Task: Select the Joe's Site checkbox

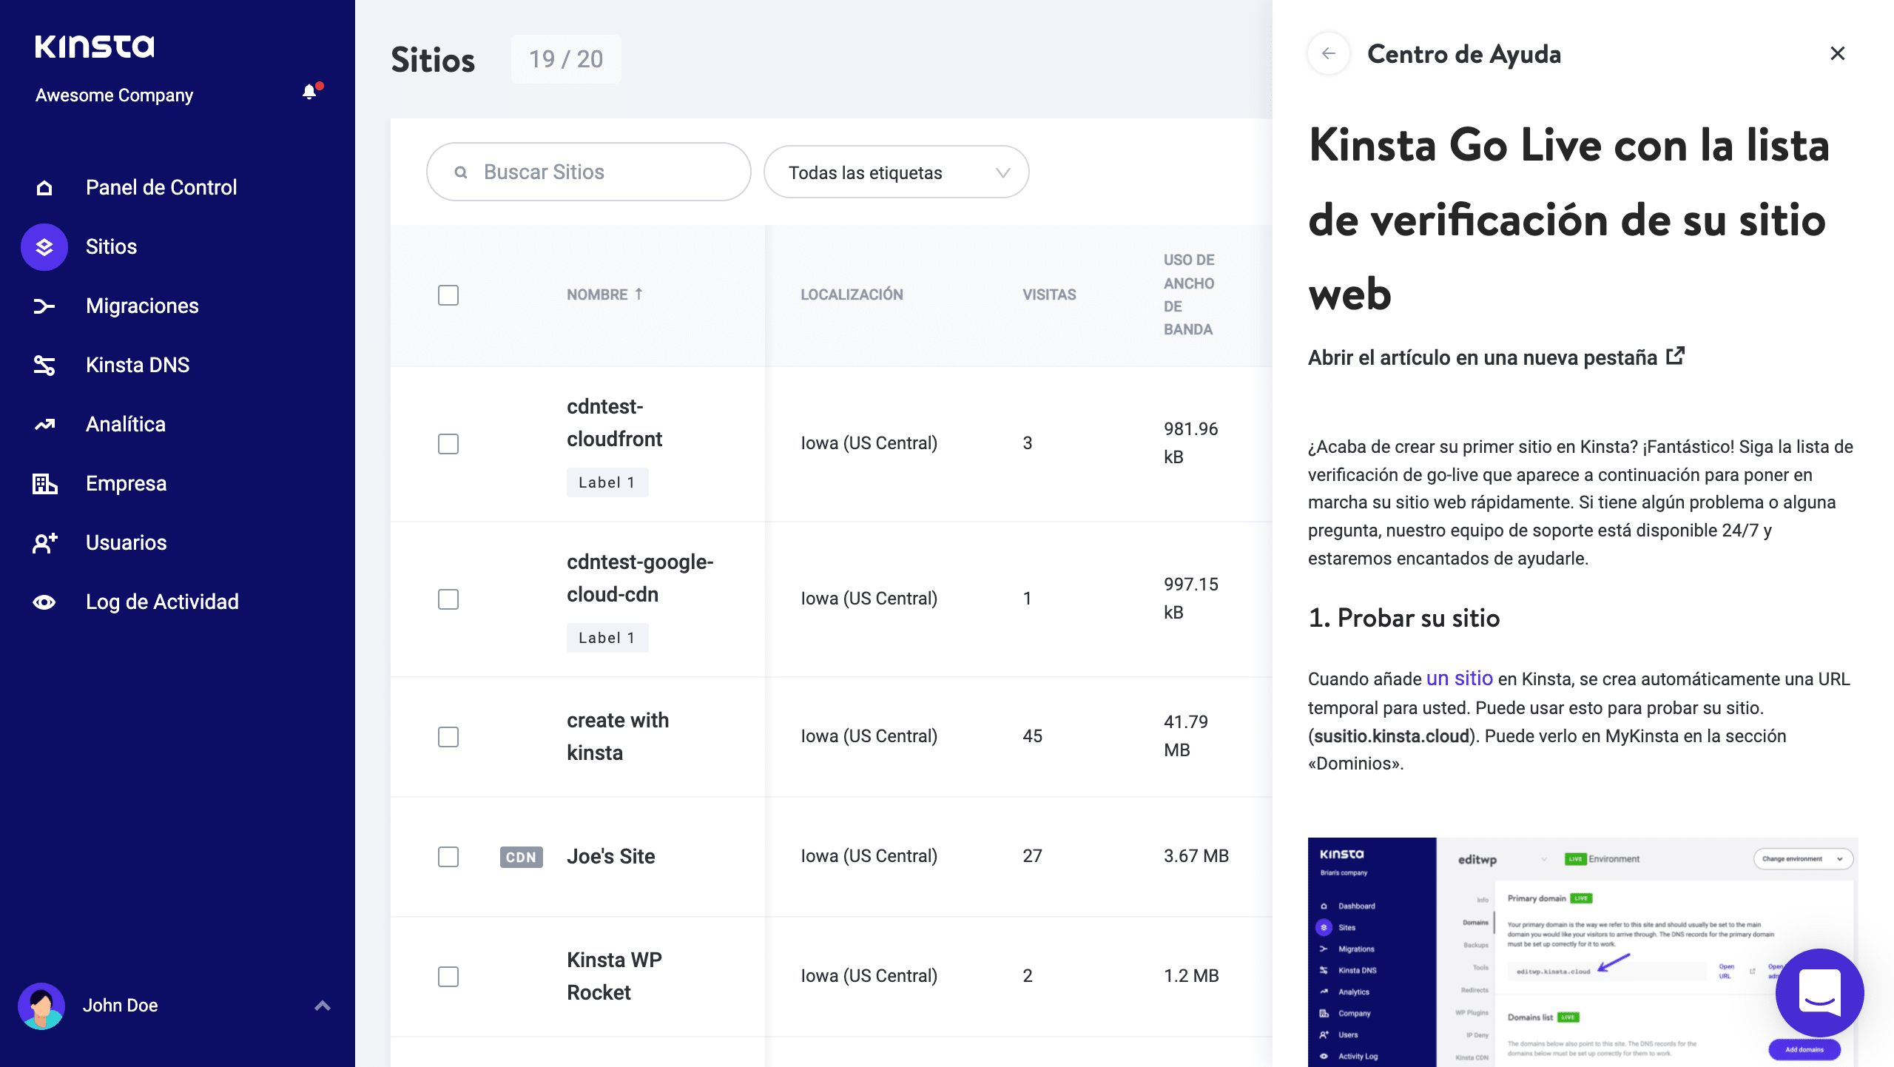Action: pyautogui.click(x=448, y=857)
